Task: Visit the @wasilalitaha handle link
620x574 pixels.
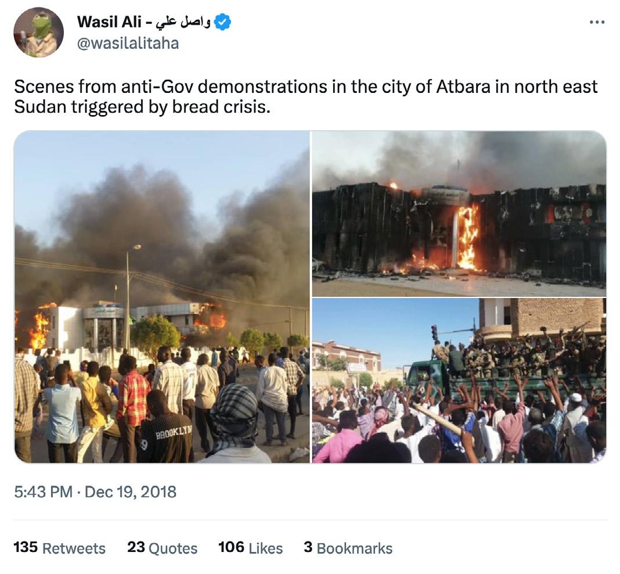Action: 128,43
